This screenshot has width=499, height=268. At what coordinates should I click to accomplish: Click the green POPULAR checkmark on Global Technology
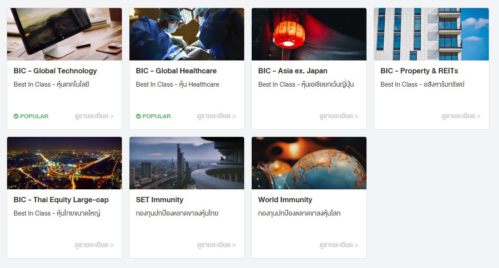coord(16,116)
